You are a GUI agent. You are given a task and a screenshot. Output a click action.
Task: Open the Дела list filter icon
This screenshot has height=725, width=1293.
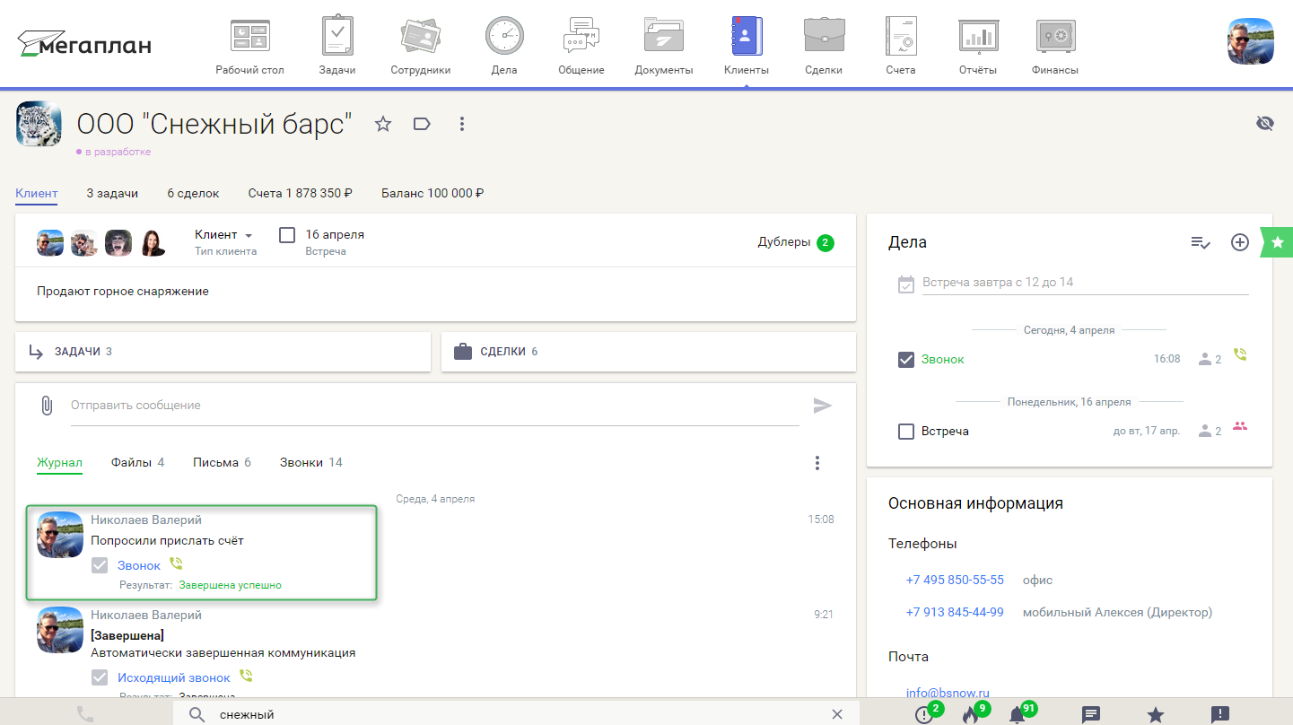1201,242
